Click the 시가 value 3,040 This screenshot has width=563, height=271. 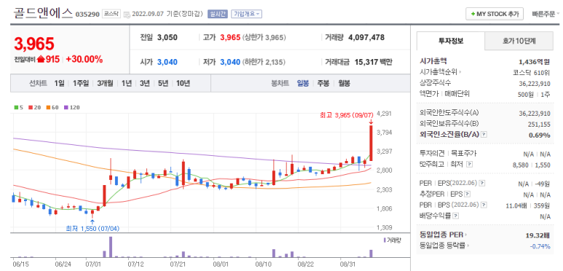pyautogui.click(x=168, y=62)
